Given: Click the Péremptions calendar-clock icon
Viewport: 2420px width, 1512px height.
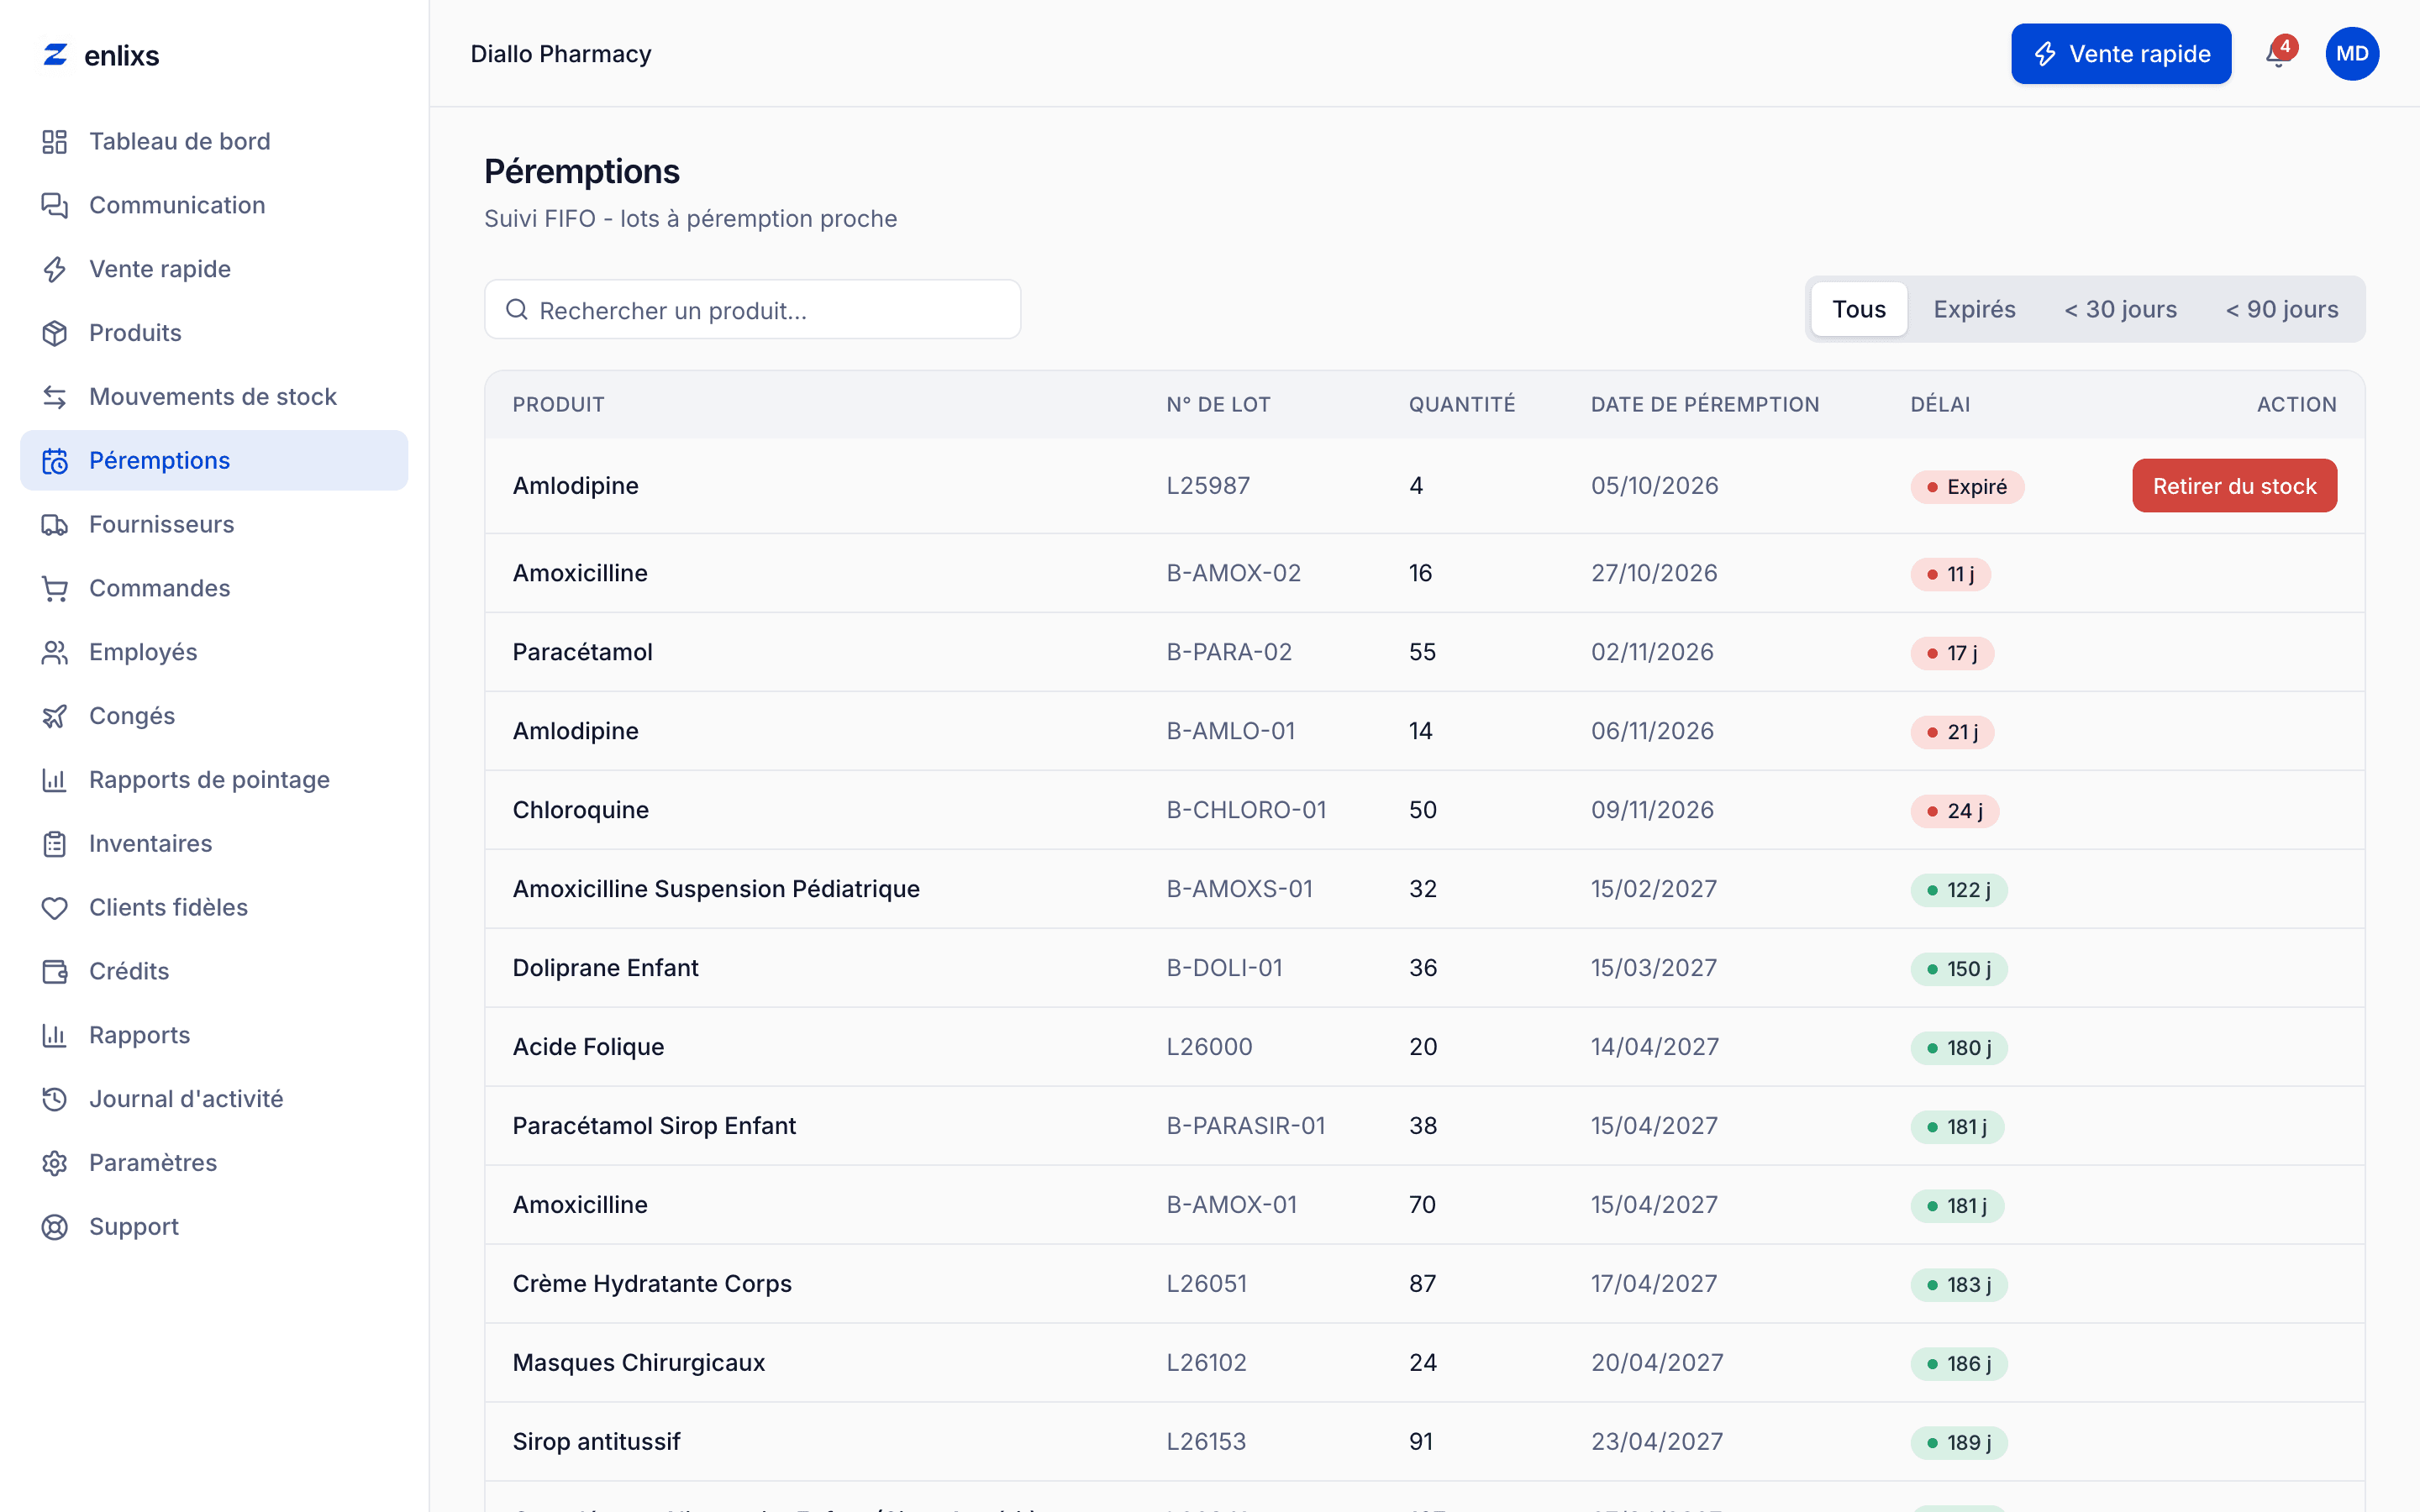Looking at the screenshot, I should point(54,461).
